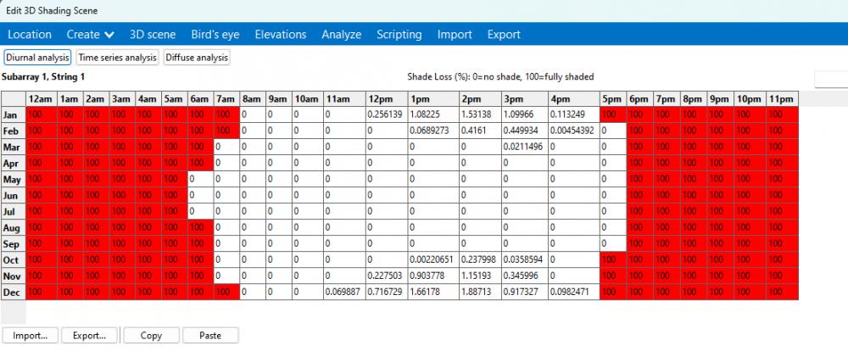Open the Bird's eye view

click(x=215, y=35)
